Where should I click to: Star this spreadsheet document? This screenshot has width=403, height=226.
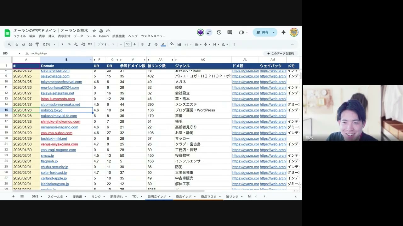pos(94,31)
